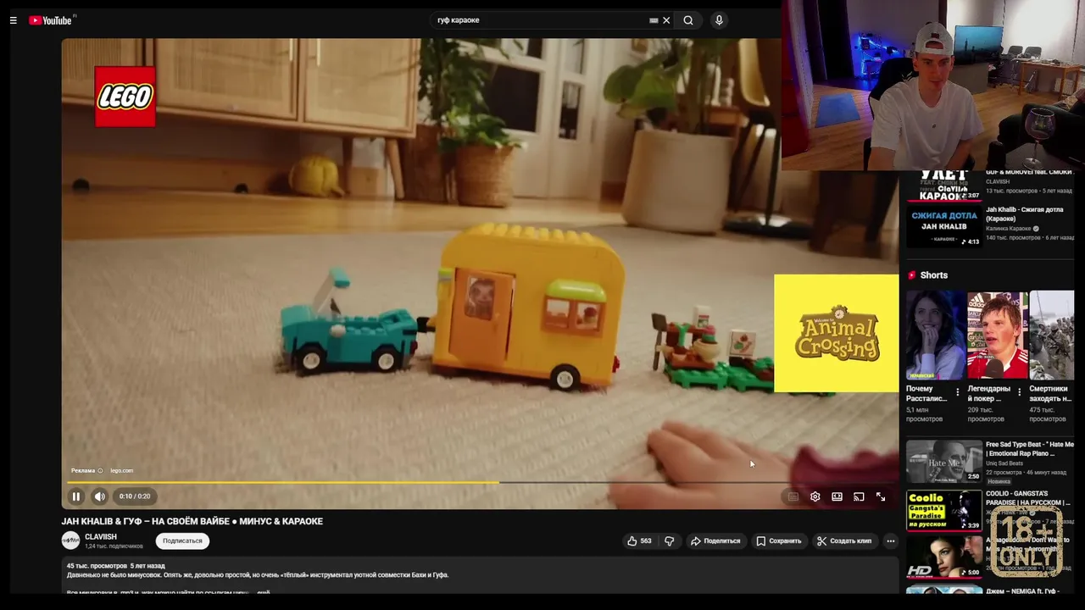
Task: Open the CLAVIISH channel name link
Action: pos(101,536)
